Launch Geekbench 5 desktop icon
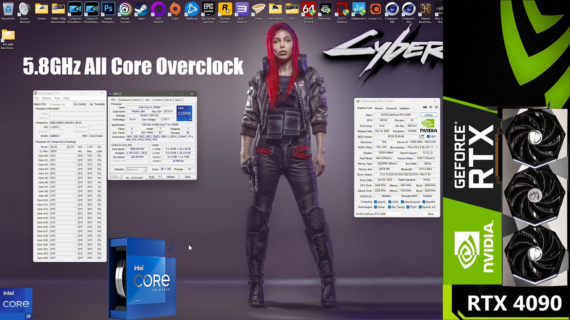The height and width of the screenshot is (320, 570). [x=359, y=12]
